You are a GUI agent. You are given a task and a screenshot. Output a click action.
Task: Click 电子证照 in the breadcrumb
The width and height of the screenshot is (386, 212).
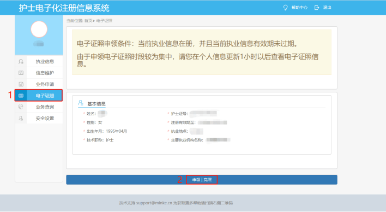pyautogui.click(x=104, y=21)
